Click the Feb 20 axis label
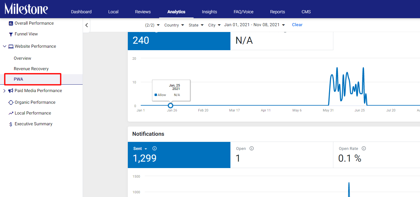The image size is (420, 197). (x=203, y=110)
